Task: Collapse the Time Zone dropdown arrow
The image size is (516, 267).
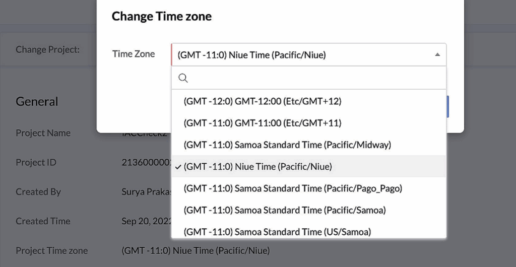Action: pyautogui.click(x=437, y=55)
